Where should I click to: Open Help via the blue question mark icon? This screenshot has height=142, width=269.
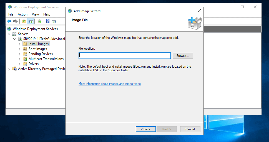tap(47, 21)
